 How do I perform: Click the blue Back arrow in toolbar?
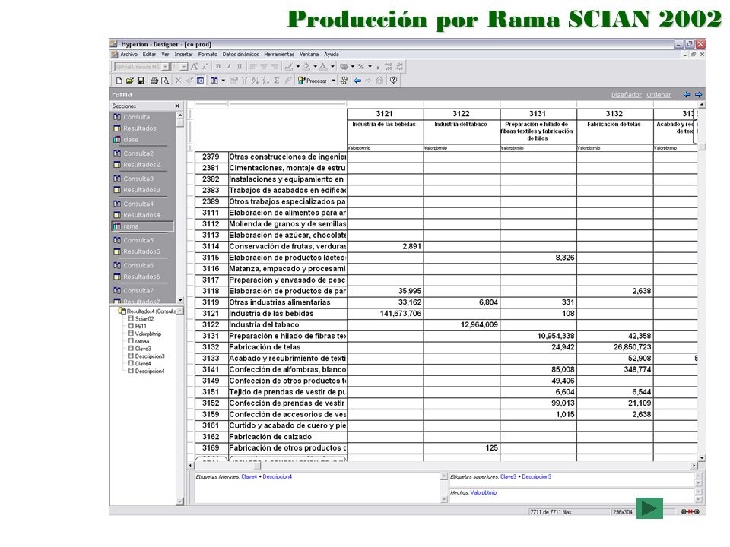[x=357, y=81]
